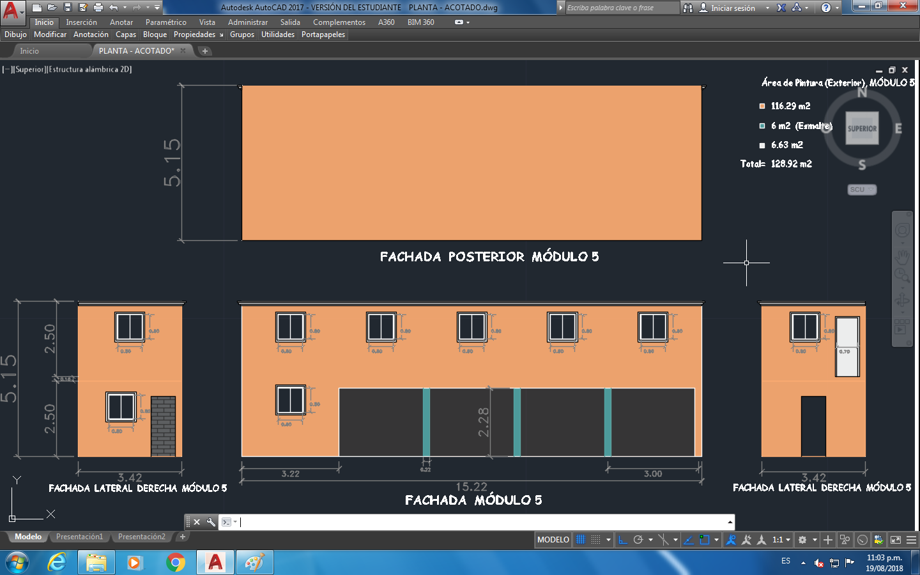Switch to the Inserción ribbon tab
Viewport: 920px width, 575px height.
pyautogui.click(x=81, y=22)
